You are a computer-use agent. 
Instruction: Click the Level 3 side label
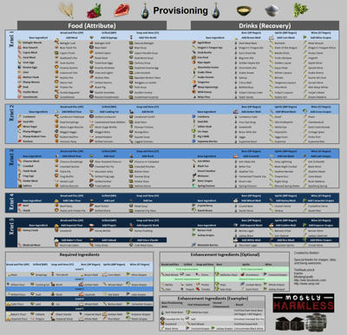click(11, 158)
